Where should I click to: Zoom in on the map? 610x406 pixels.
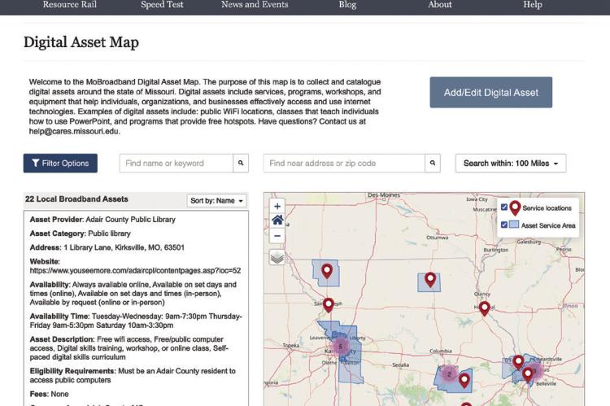(277, 207)
